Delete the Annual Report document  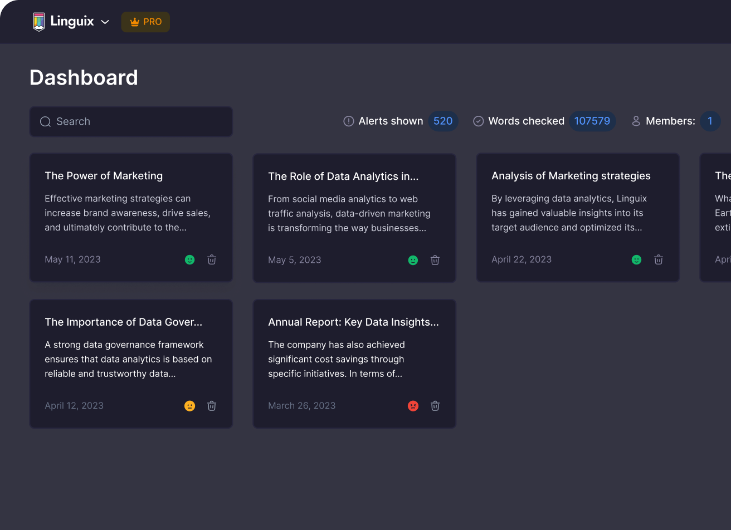tap(435, 406)
